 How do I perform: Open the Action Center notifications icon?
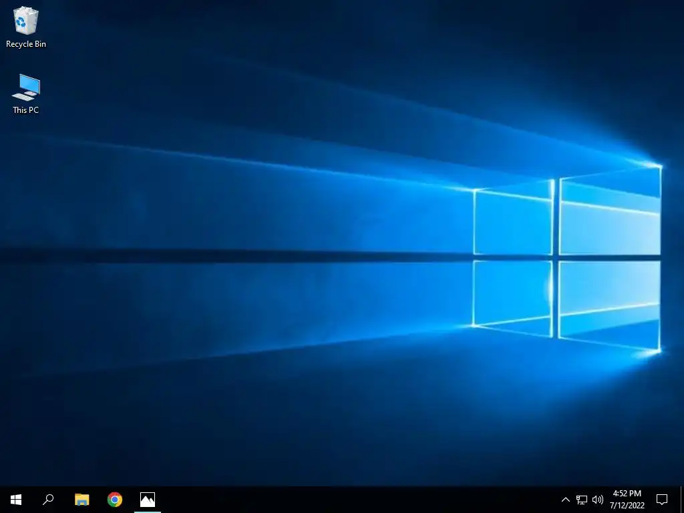[x=662, y=500]
